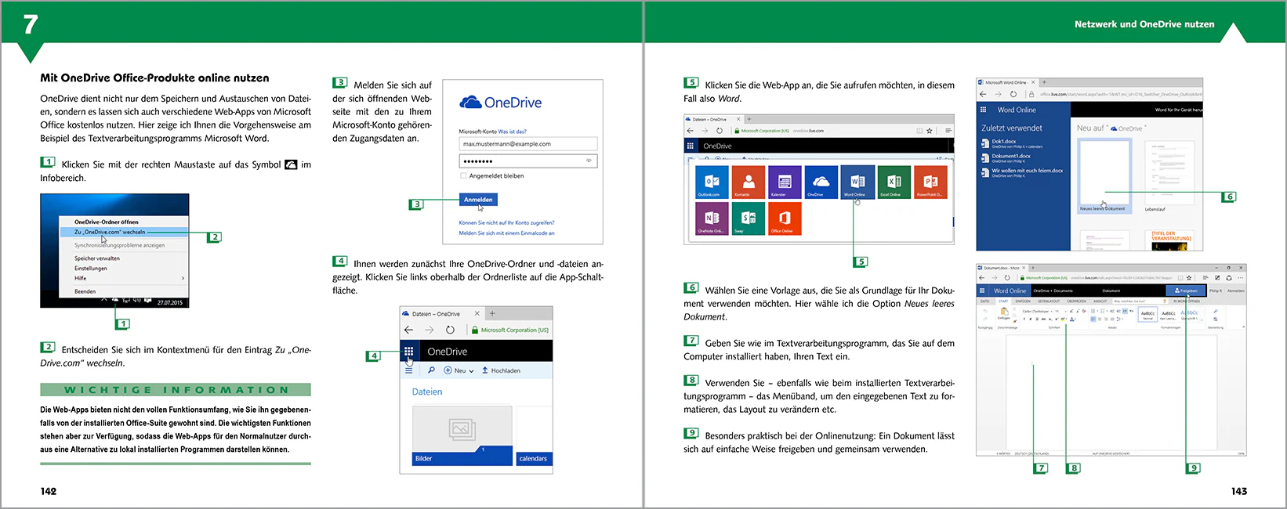Viewport: 1287px width, 509px height.
Task: Open the OneNote Online tile
Action: click(x=712, y=218)
